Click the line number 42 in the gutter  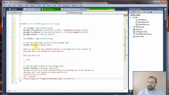(12, 79)
